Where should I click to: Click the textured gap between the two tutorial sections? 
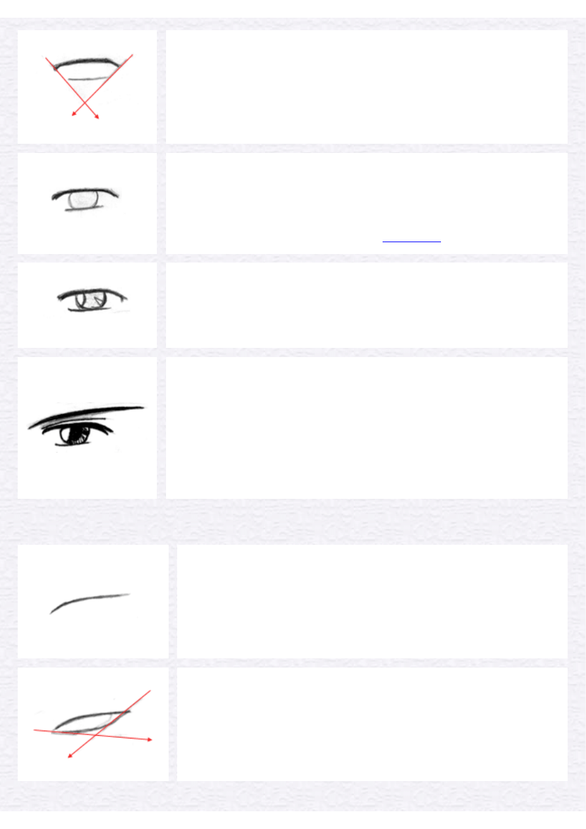click(293, 522)
